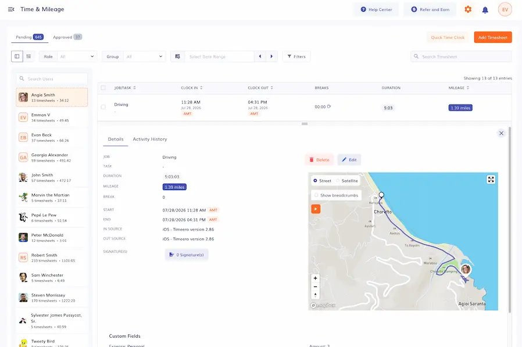522x347 pixels.
Task: Play the route animation on map
Action: [x=316, y=209]
